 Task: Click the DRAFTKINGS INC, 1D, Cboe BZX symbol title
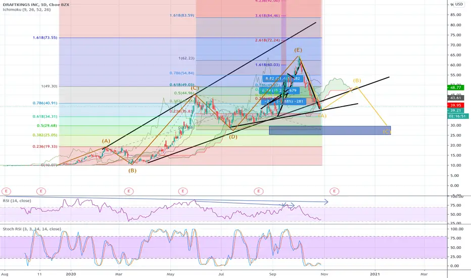36,5
